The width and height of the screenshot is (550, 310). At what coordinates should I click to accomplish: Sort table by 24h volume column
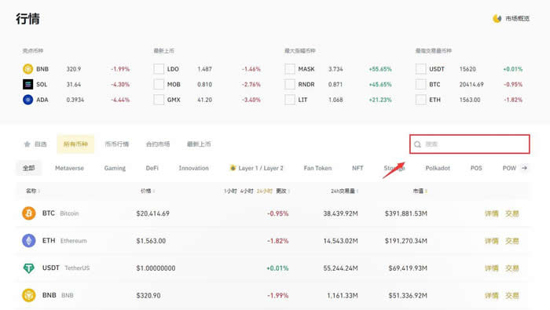[344, 191]
